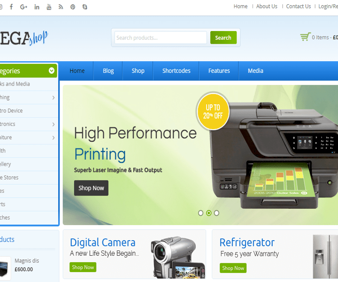This screenshot has height=282, width=338.
Task: Select the first slider pagination dot
Action: click(x=201, y=213)
